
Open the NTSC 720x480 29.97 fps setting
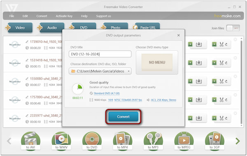[128, 100]
